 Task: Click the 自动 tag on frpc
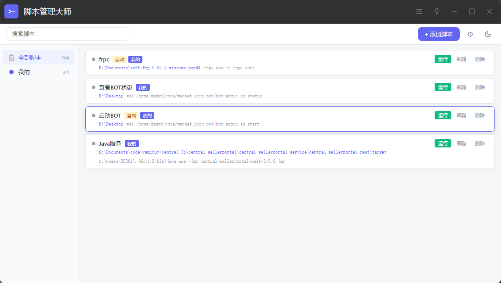[120, 59]
